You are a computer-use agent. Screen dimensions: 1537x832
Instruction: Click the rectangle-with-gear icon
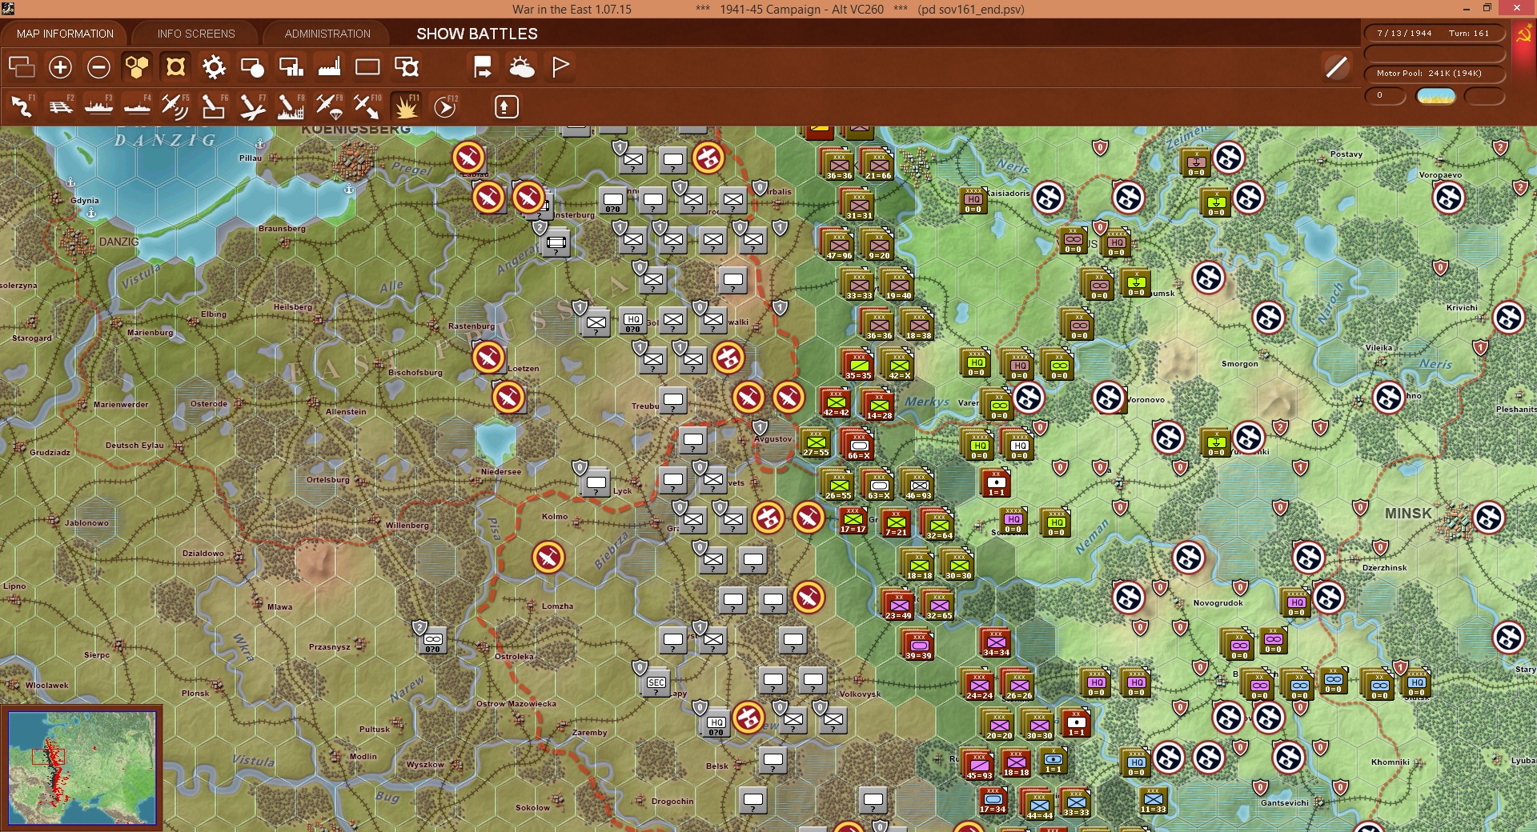click(x=407, y=67)
